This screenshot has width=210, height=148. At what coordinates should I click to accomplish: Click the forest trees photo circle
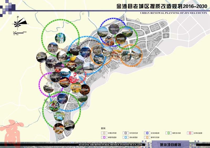[60, 39]
